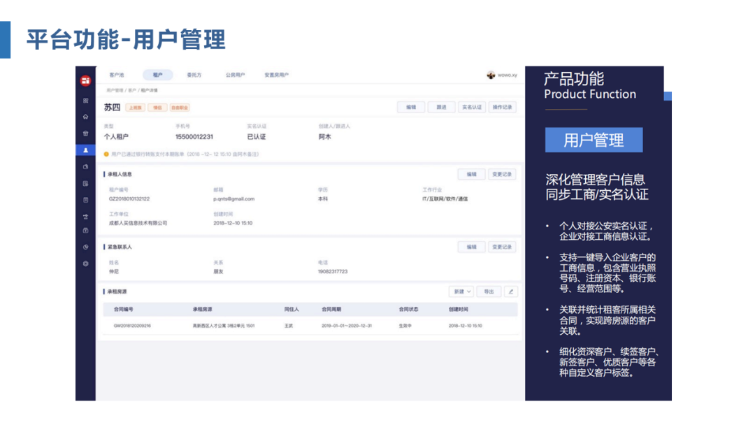
Task: Click the contract number GW2018120209216
Action: [132, 326]
